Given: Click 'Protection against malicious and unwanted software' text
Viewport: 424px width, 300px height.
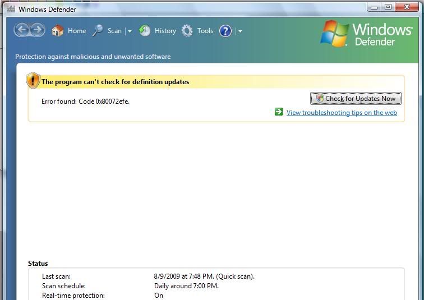Looking at the screenshot, I should (93, 57).
